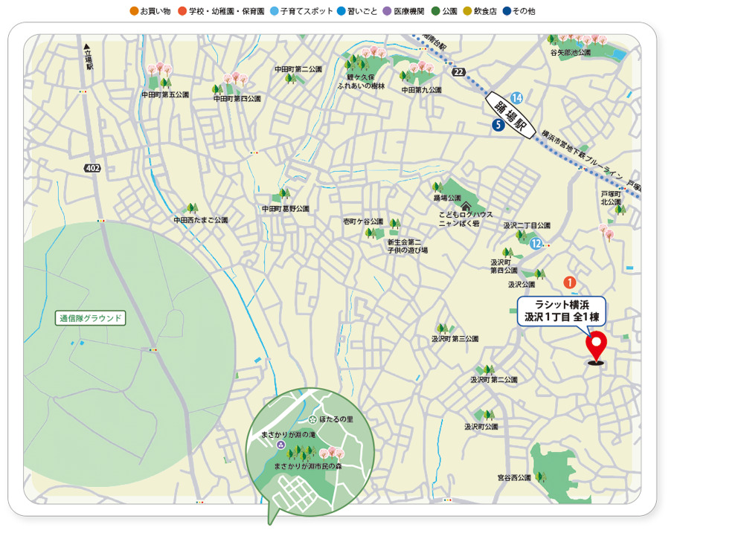Click the orange お買い物 legend dot
Viewport: 744px width, 533px height.
(134, 11)
